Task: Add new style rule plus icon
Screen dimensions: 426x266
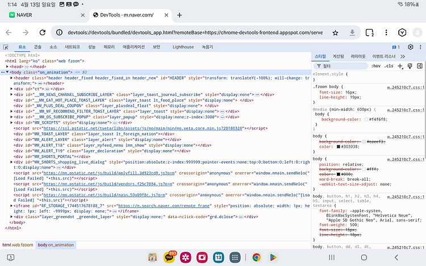Action: pos(400,66)
